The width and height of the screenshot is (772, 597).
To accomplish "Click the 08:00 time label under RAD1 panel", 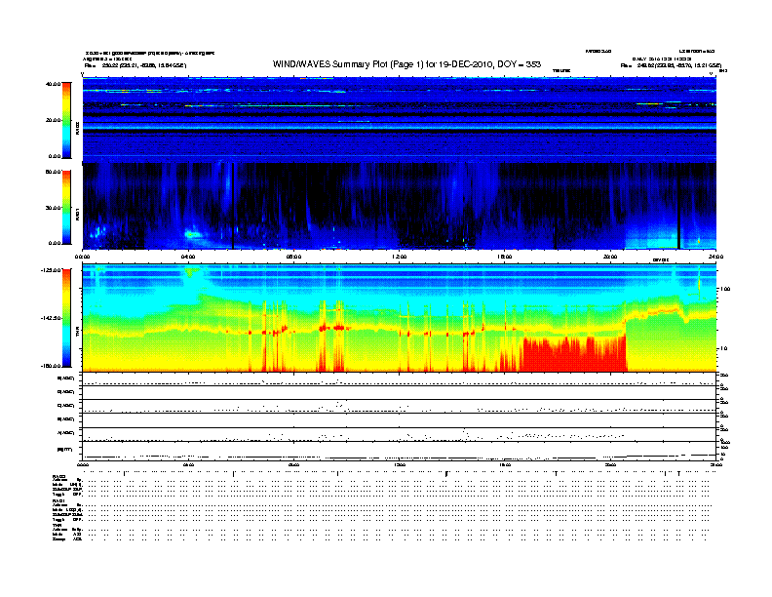I will [x=293, y=257].
